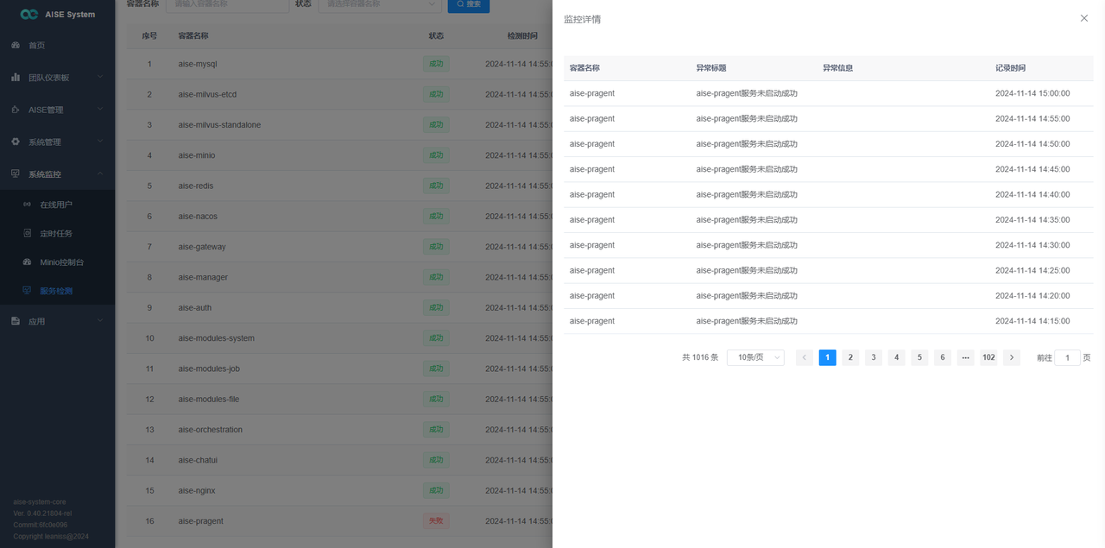This screenshot has height=548, width=1105.
Task: Click aise-milvus-etcd in background table
Action: (207, 94)
